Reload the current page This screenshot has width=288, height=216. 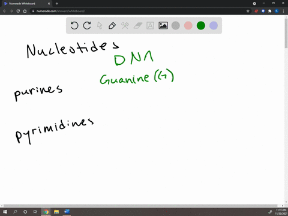[18, 11]
